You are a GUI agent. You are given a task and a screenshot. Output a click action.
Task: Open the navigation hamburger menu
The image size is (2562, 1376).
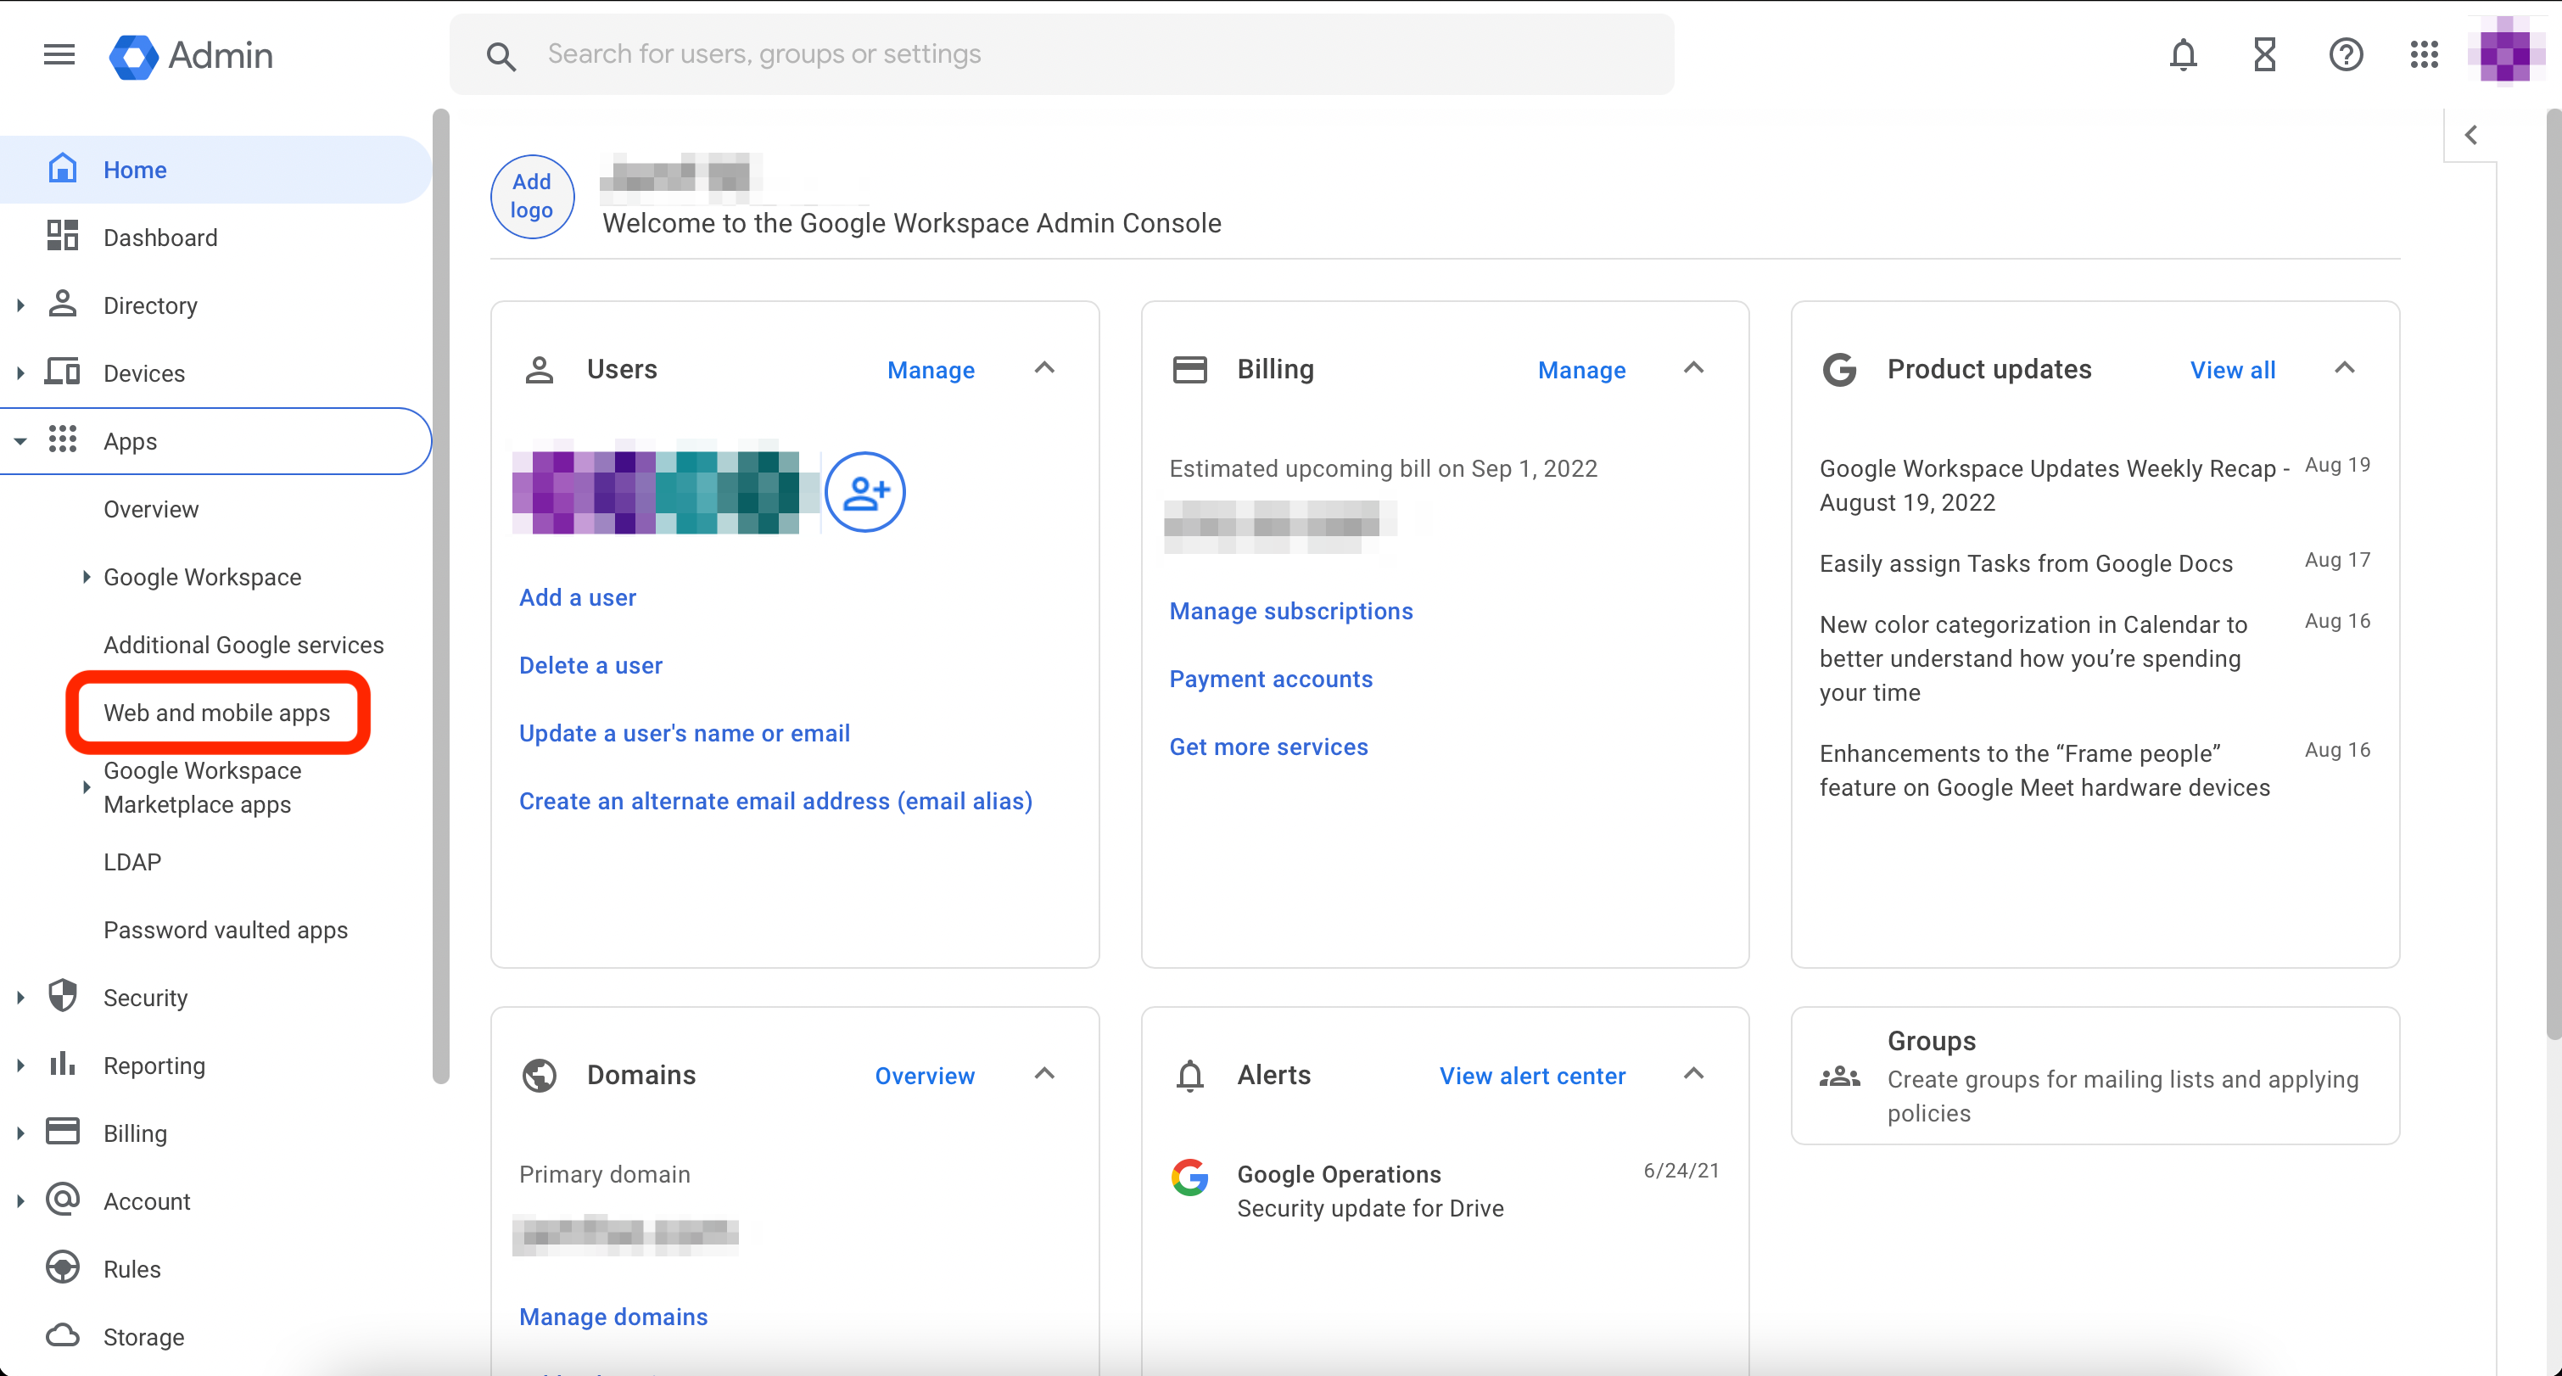click(x=59, y=54)
